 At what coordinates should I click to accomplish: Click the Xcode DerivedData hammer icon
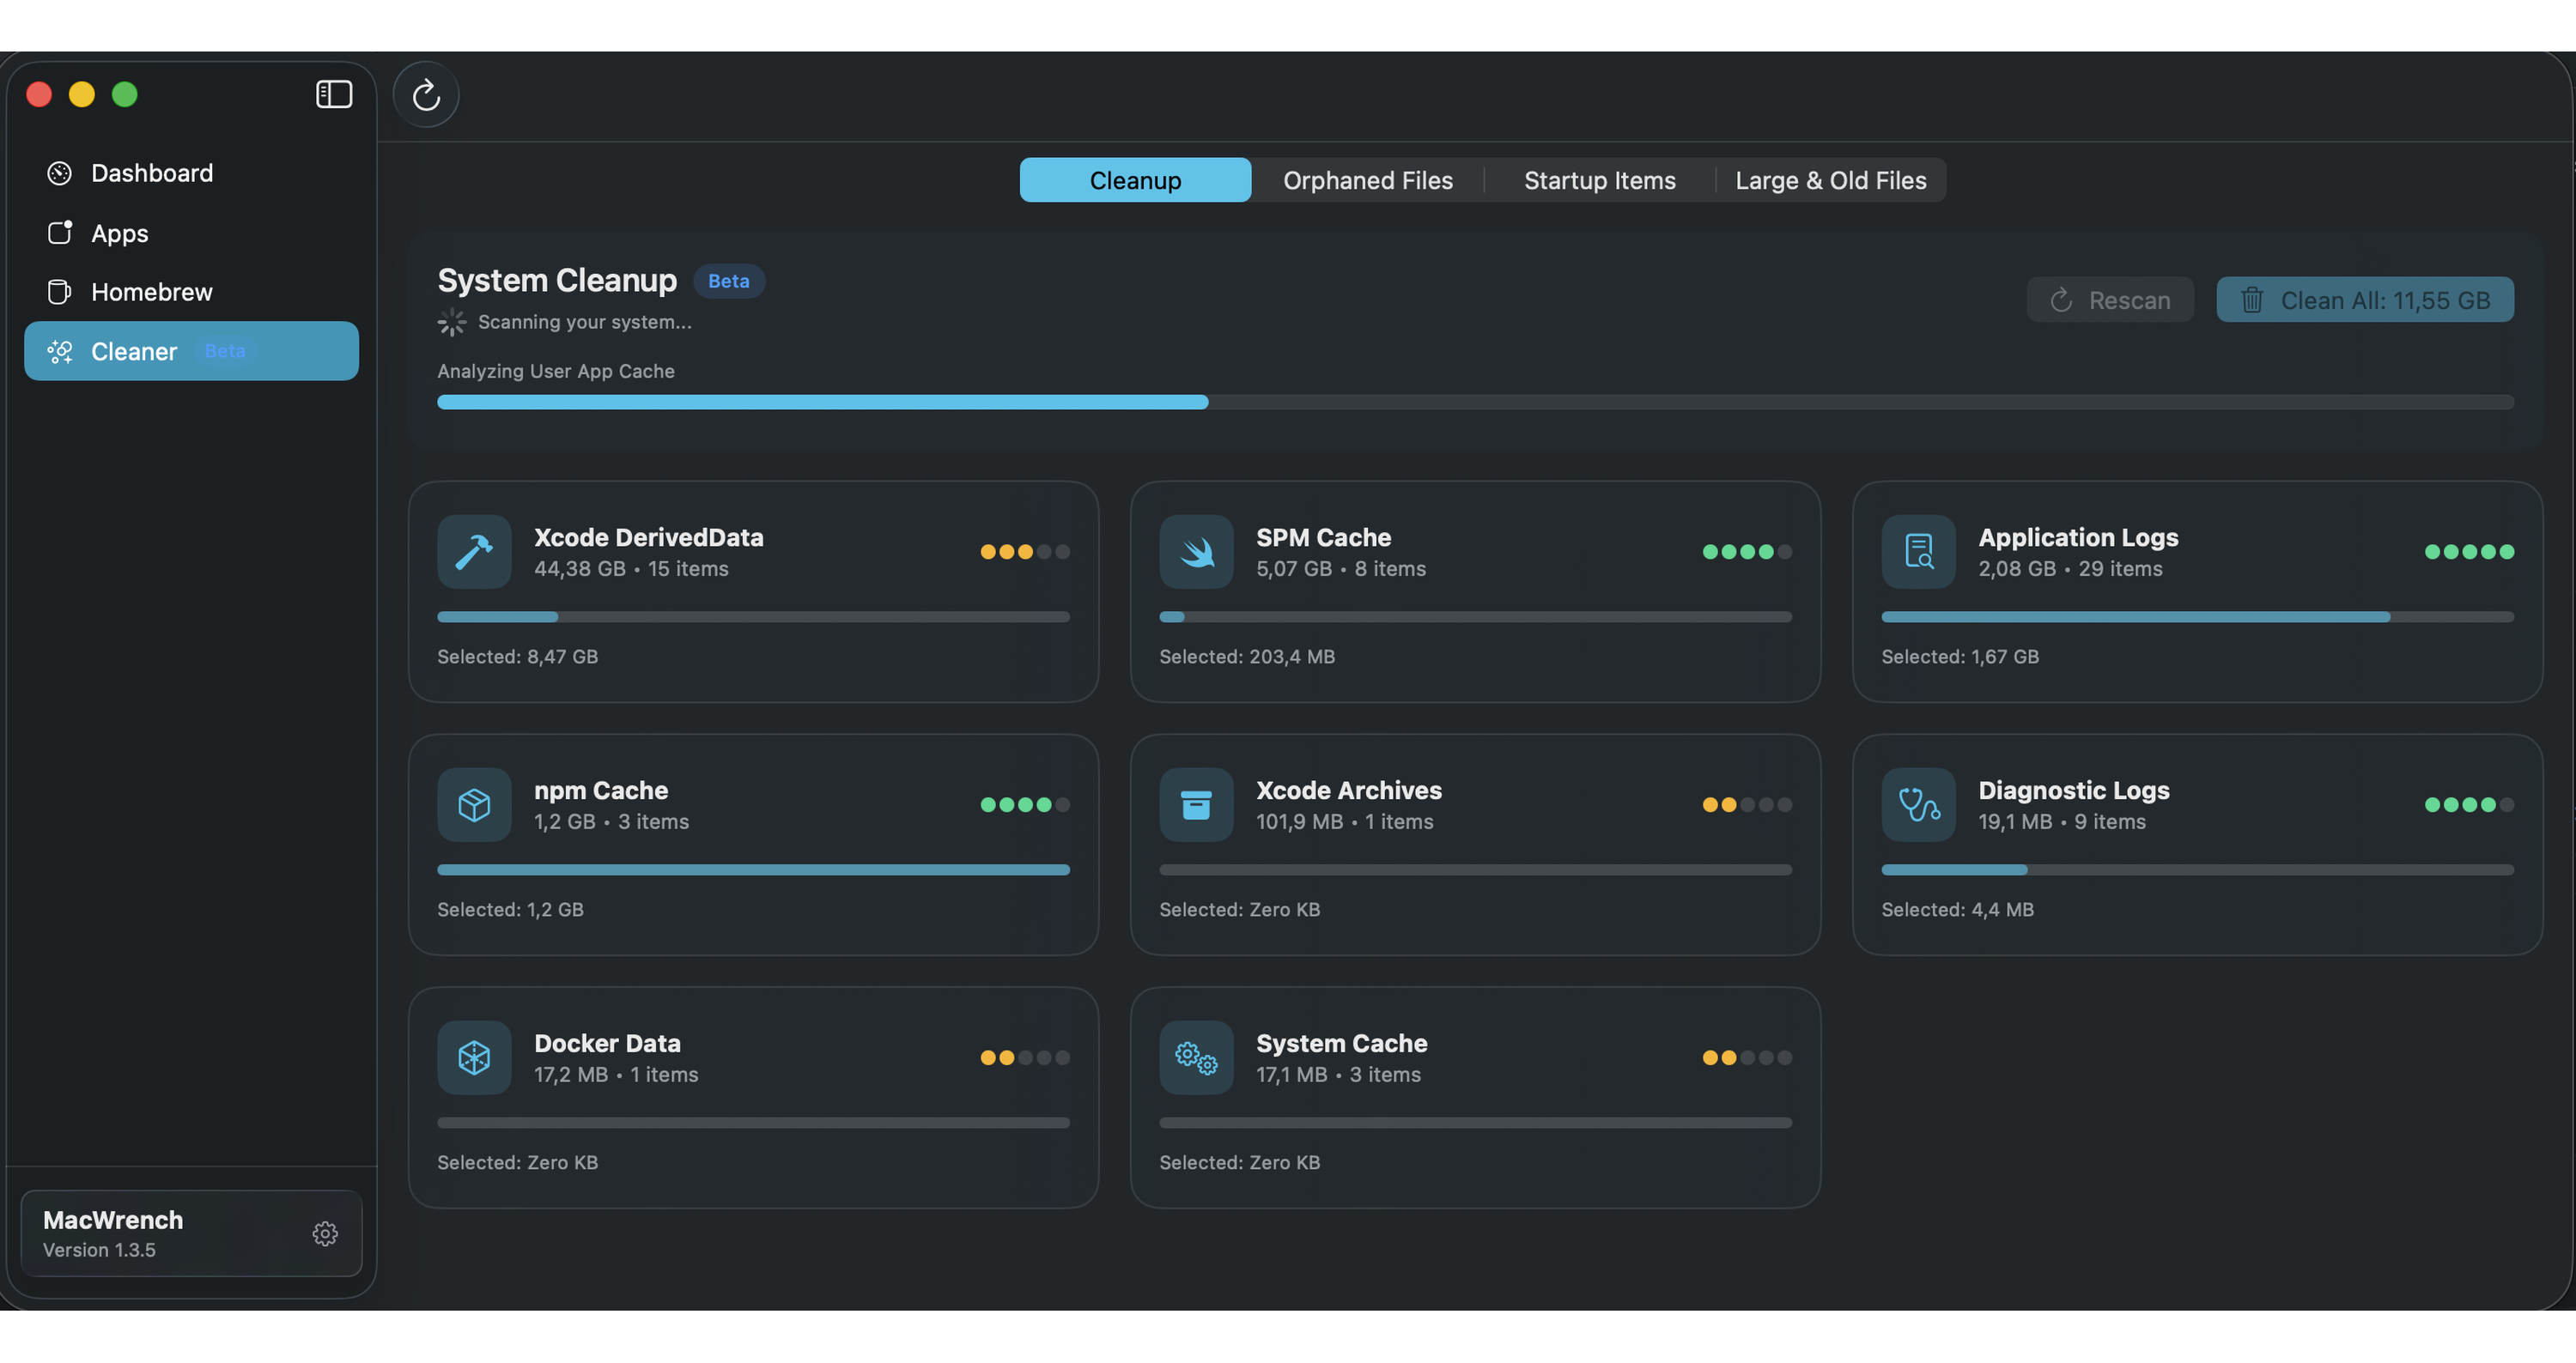(x=474, y=552)
